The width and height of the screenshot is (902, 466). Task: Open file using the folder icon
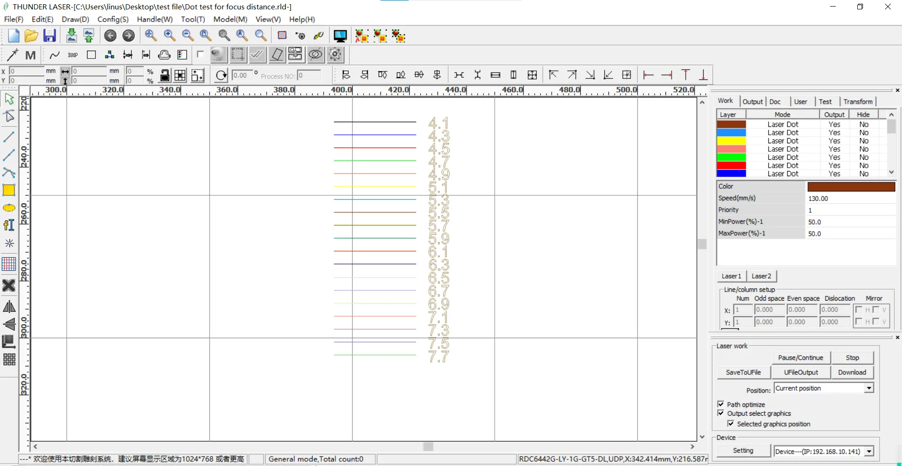[31, 36]
